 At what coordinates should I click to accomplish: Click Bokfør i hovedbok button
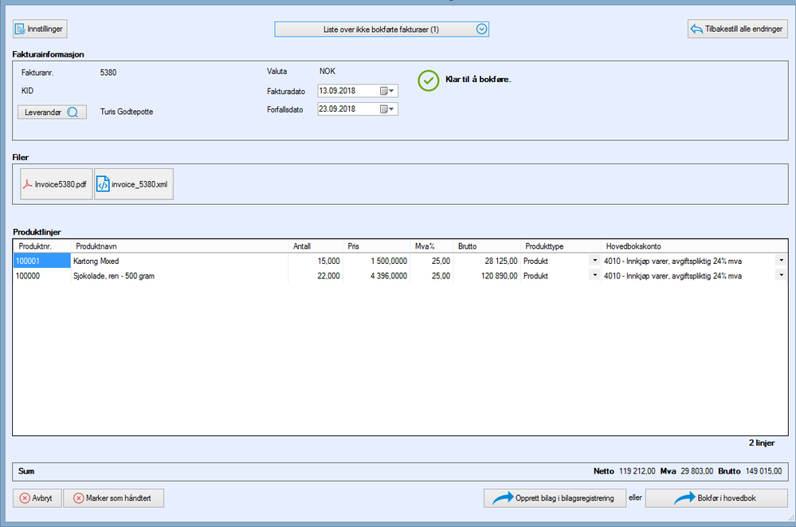pyautogui.click(x=716, y=498)
